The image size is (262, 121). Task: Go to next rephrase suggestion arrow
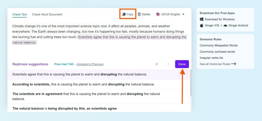tap(168, 64)
